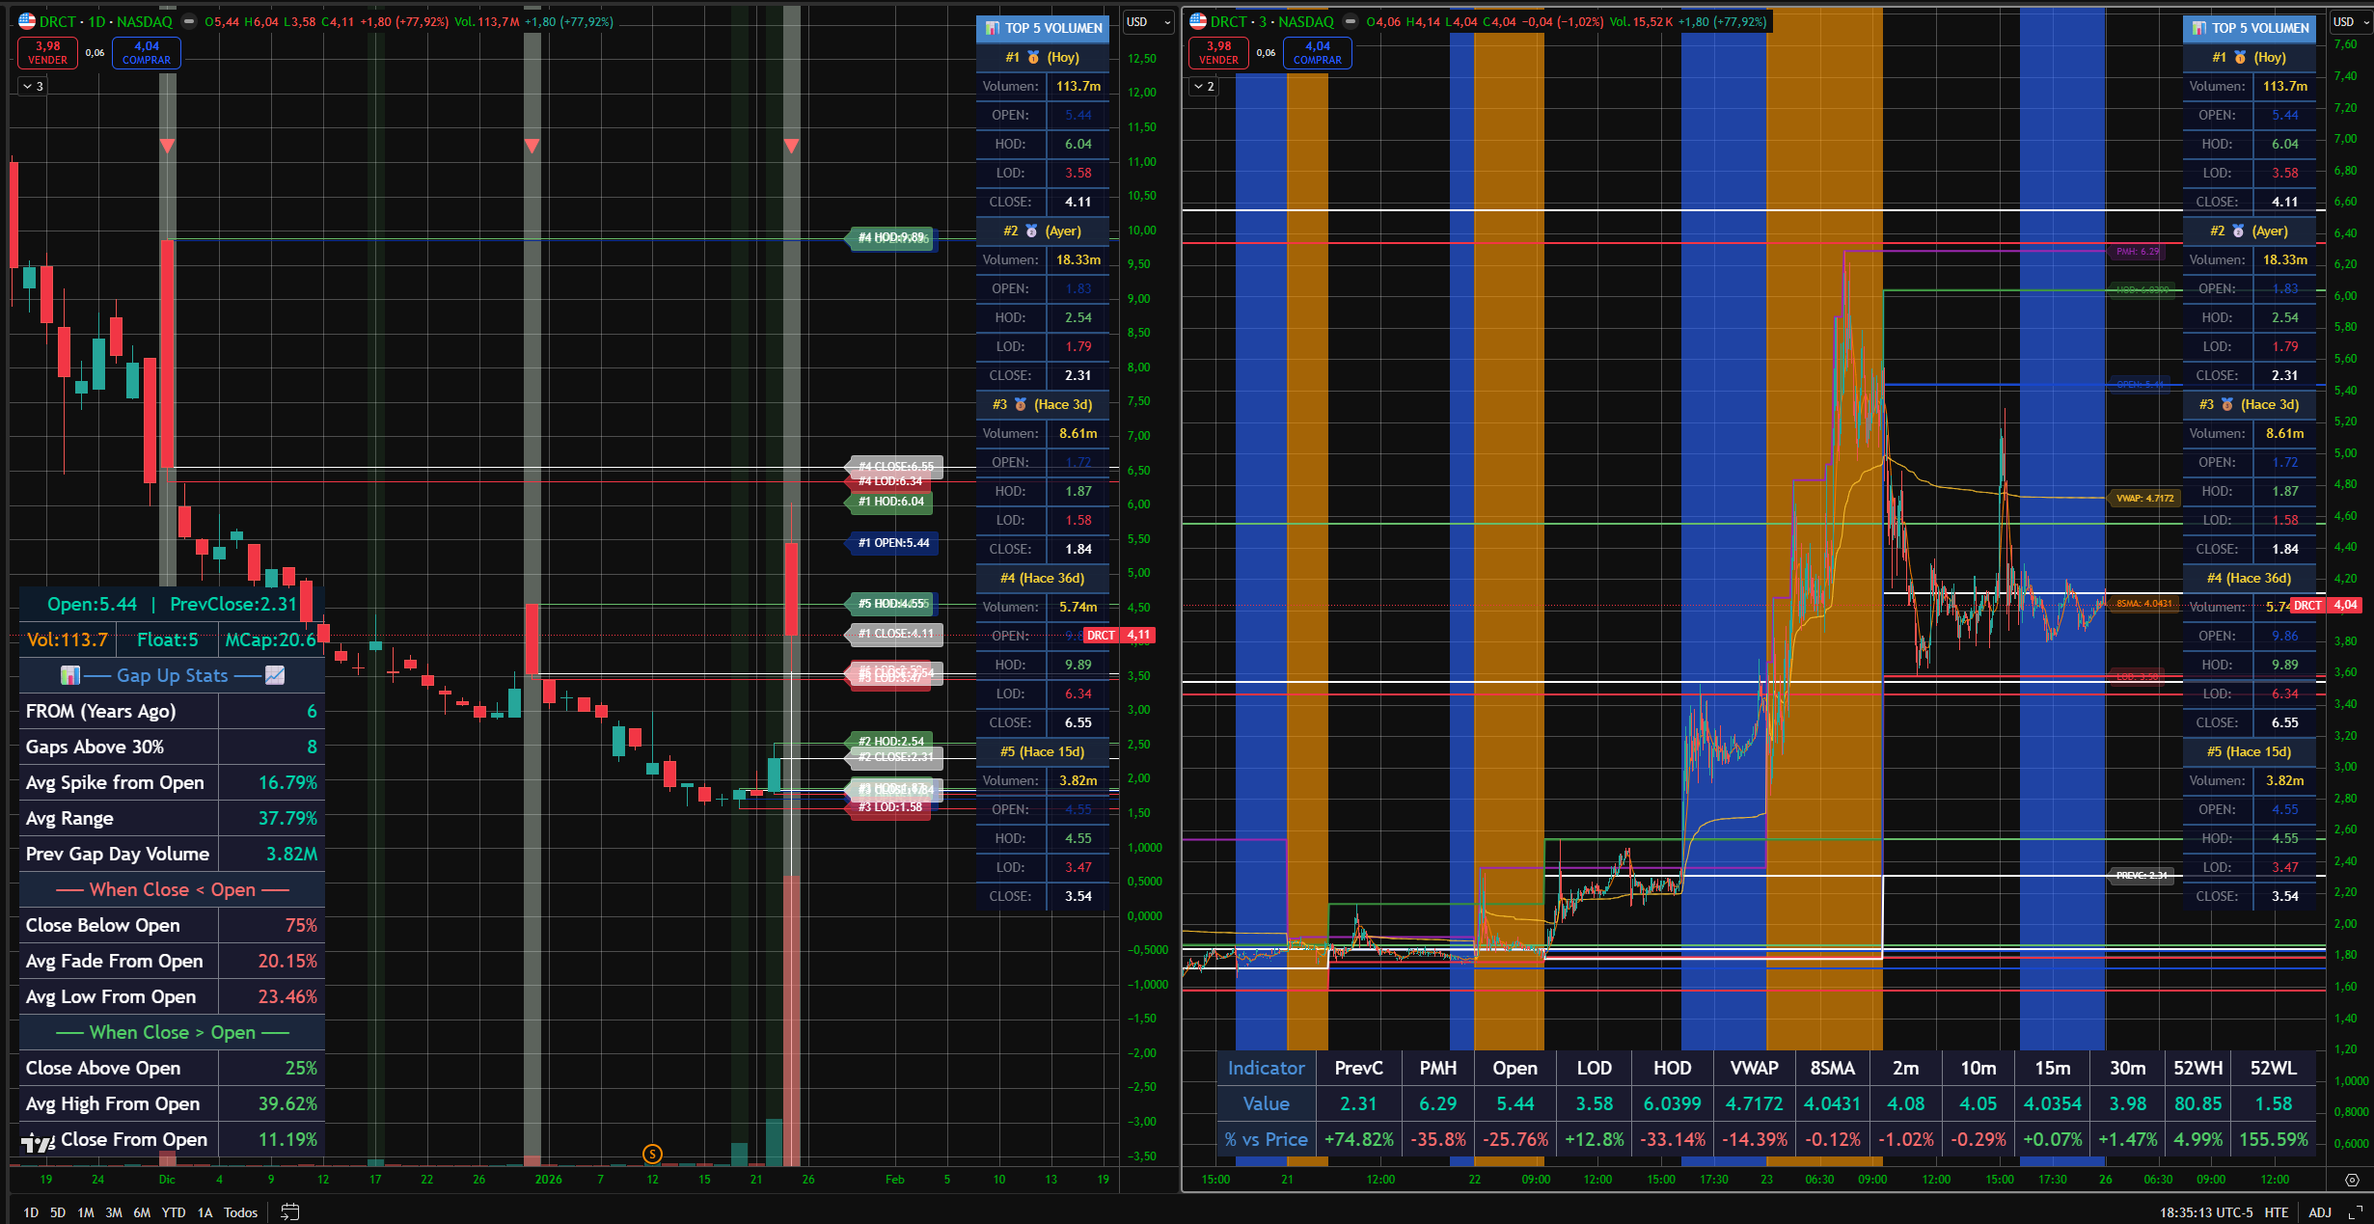Select the 3M date range

click(x=114, y=1212)
